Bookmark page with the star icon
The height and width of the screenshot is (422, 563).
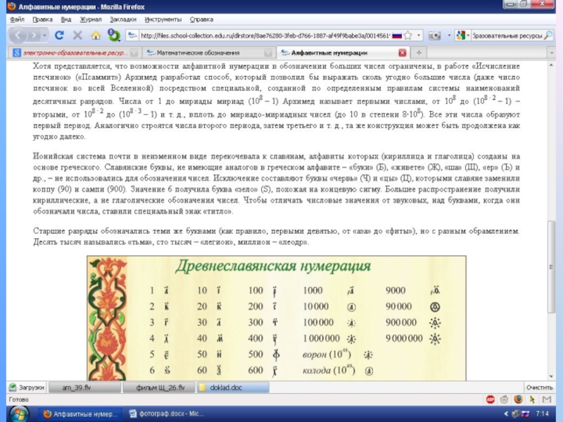tap(408, 34)
